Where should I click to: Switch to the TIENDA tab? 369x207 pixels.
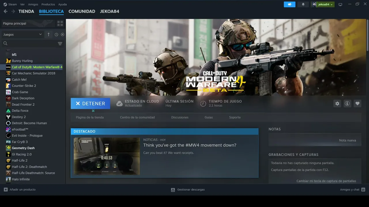(x=26, y=11)
